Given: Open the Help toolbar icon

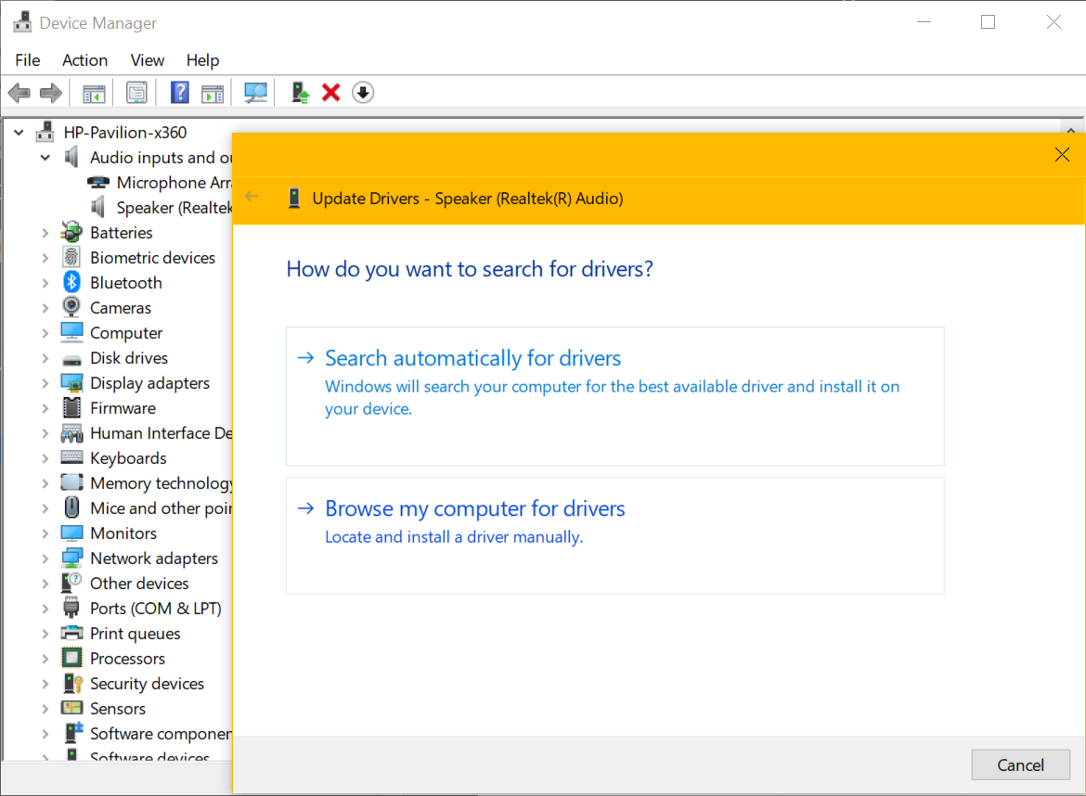Looking at the screenshot, I should (x=179, y=92).
